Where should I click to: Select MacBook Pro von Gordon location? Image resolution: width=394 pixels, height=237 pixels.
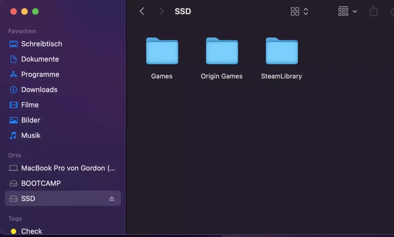click(x=63, y=168)
